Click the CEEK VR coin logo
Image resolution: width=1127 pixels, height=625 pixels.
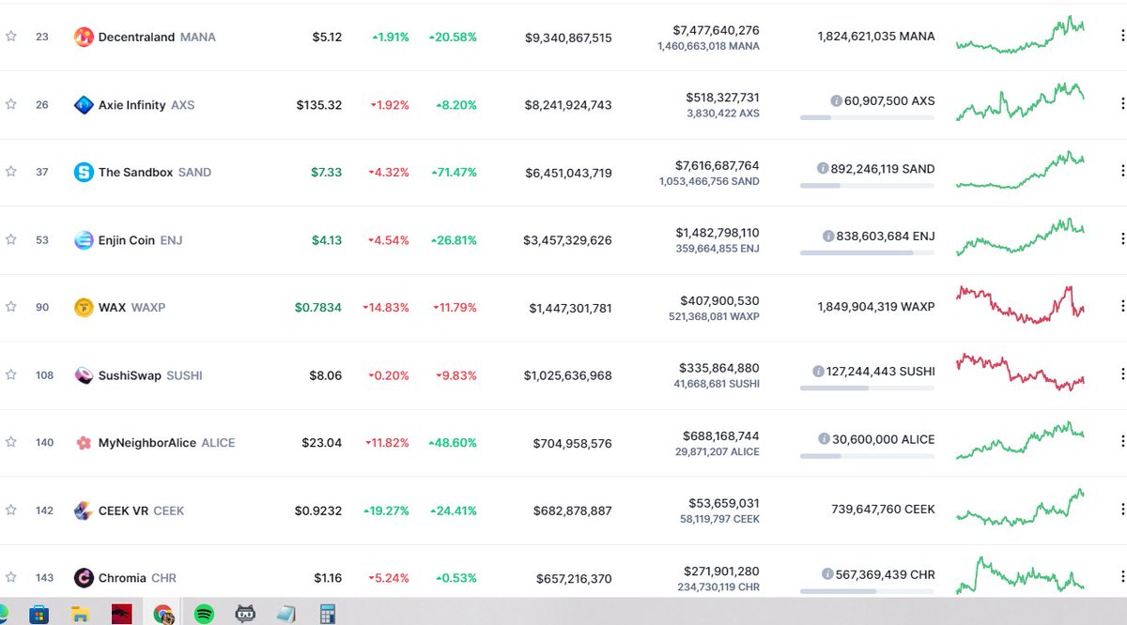pyautogui.click(x=84, y=511)
